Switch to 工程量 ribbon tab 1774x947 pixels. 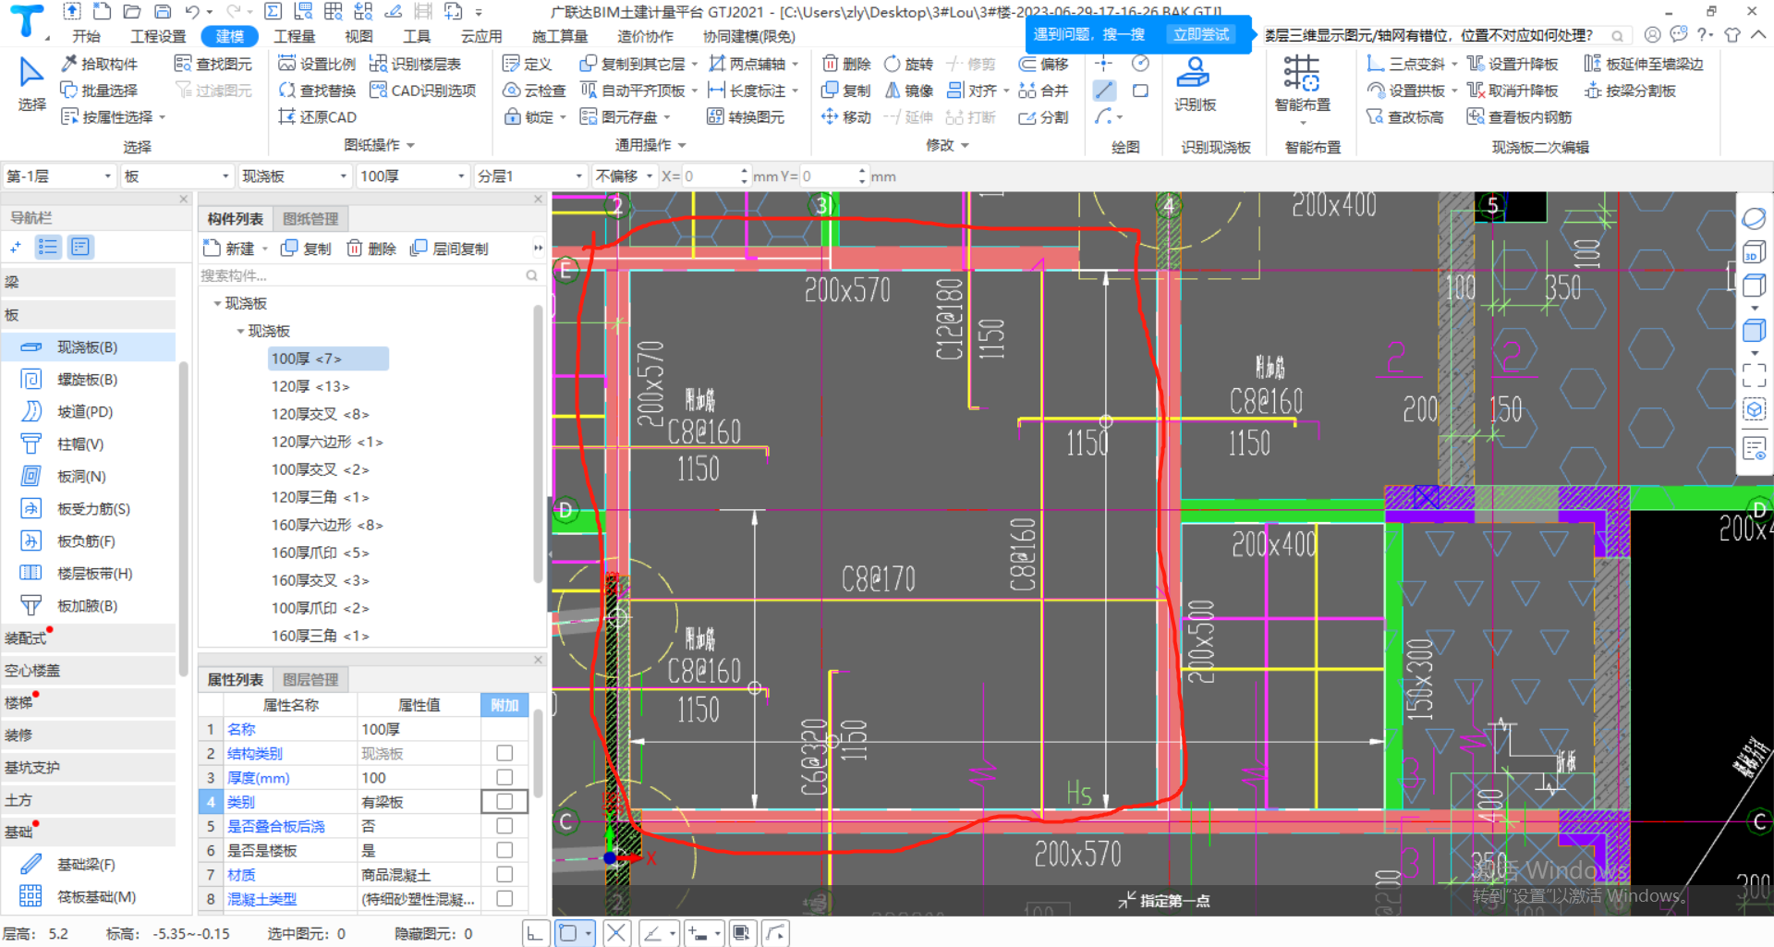[295, 36]
